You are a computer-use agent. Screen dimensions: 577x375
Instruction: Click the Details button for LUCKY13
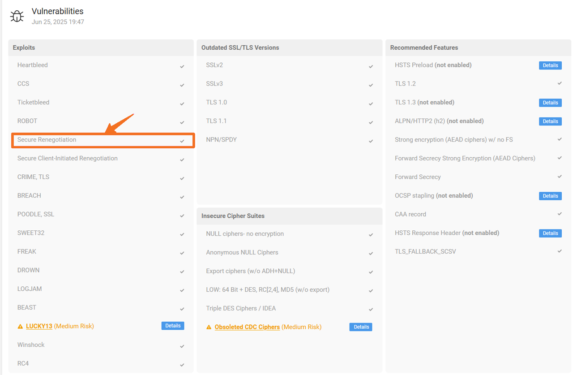(173, 326)
